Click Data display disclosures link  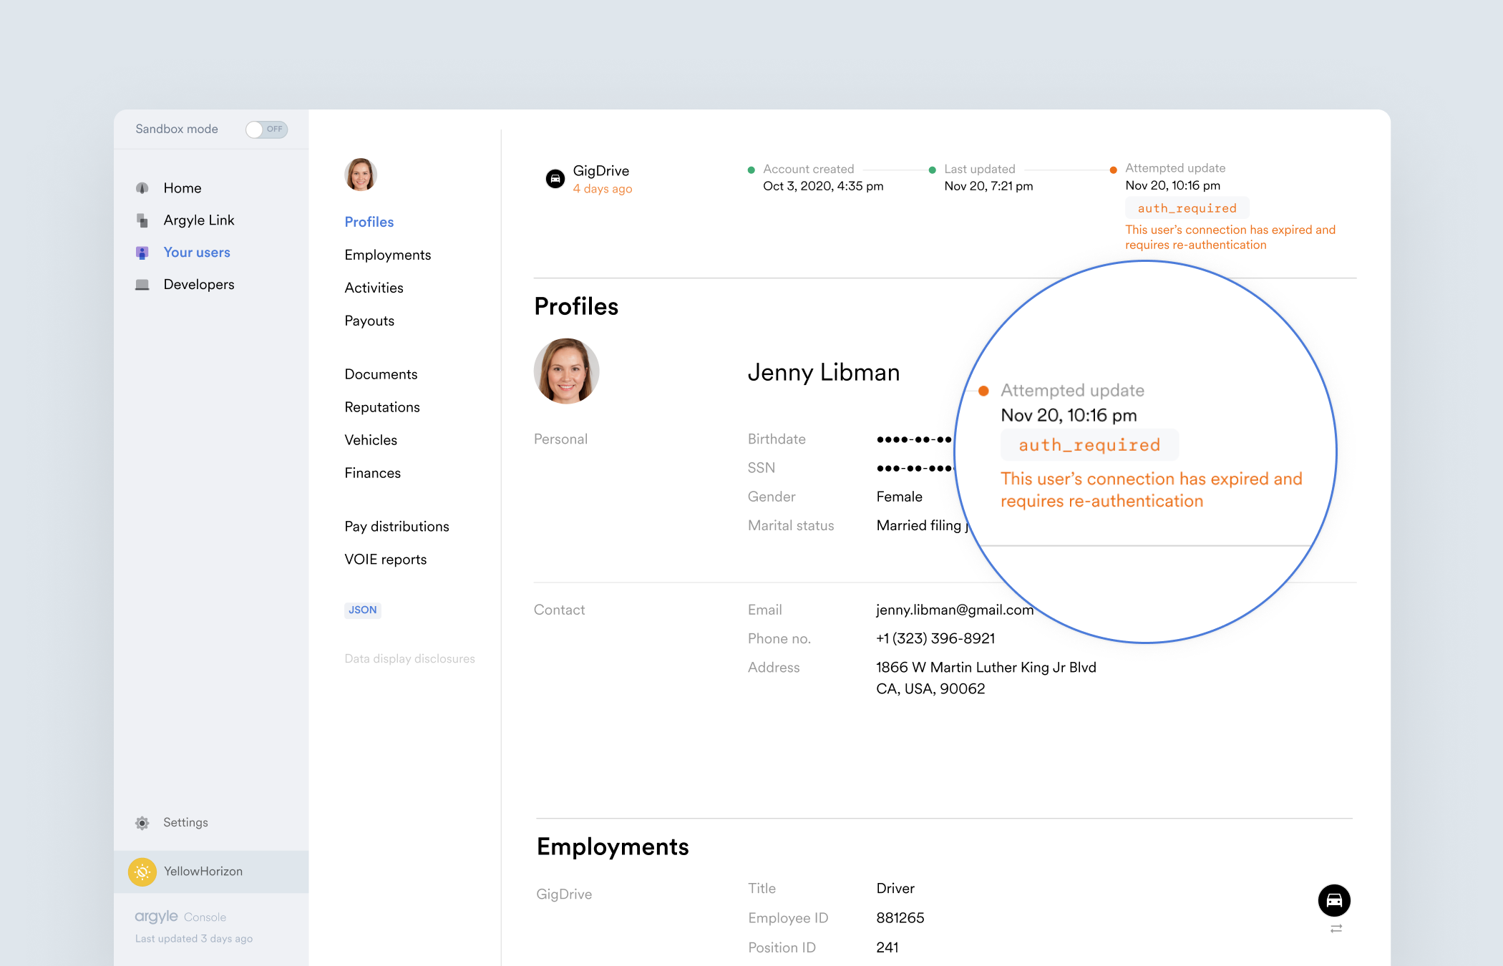[x=409, y=658]
